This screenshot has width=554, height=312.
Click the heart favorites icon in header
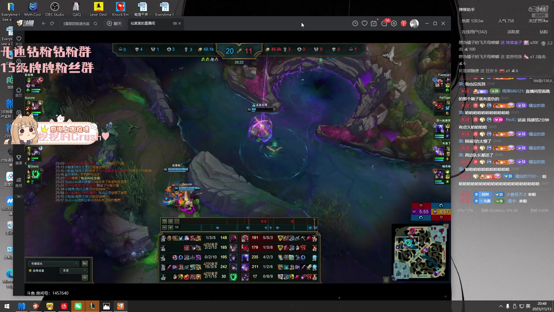coord(364,23)
